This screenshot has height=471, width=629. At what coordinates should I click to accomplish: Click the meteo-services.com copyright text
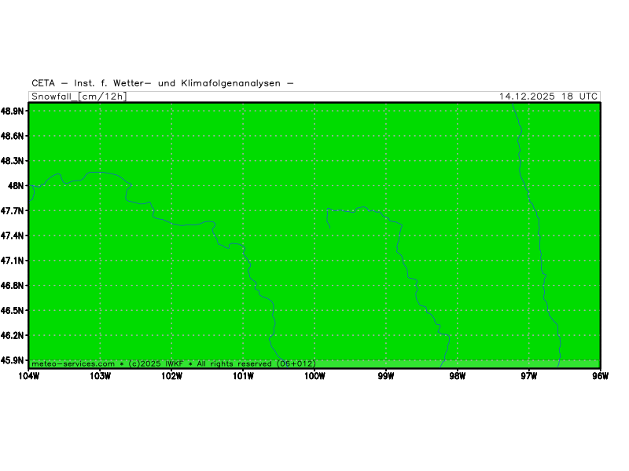click(173, 363)
